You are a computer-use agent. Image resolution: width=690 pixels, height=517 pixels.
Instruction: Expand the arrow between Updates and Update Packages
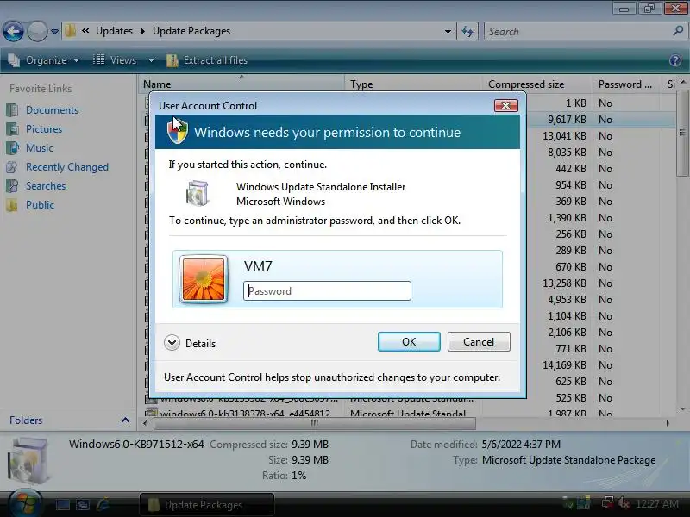pyautogui.click(x=142, y=31)
